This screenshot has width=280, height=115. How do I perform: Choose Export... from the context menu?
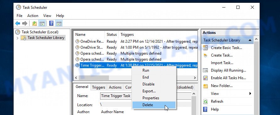[154, 91]
